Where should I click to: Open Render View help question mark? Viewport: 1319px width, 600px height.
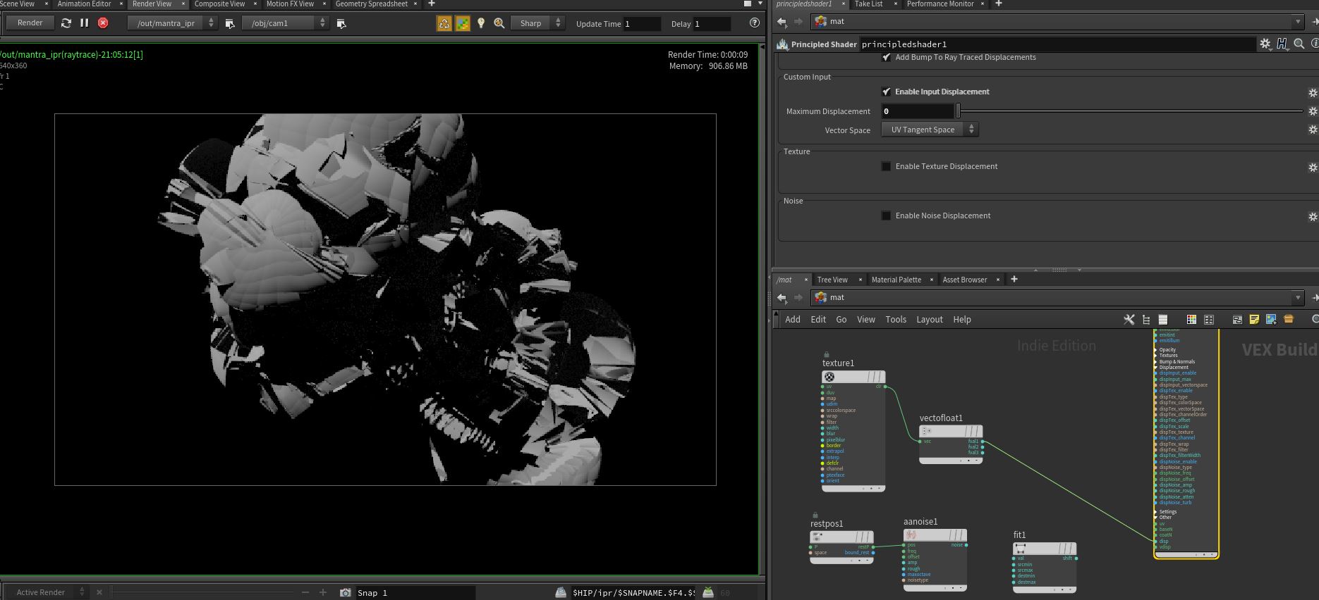755,23
